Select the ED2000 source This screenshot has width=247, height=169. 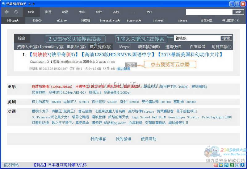37,20
